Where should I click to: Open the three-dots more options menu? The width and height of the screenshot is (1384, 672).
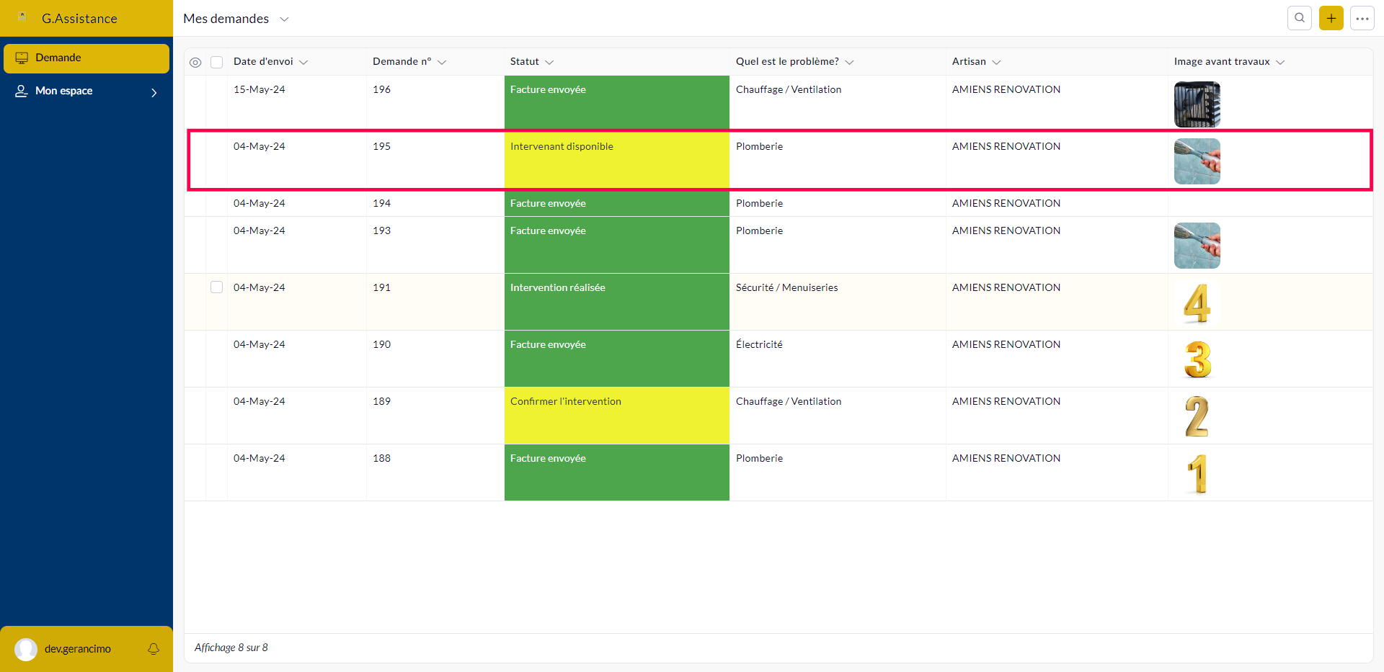(1362, 19)
